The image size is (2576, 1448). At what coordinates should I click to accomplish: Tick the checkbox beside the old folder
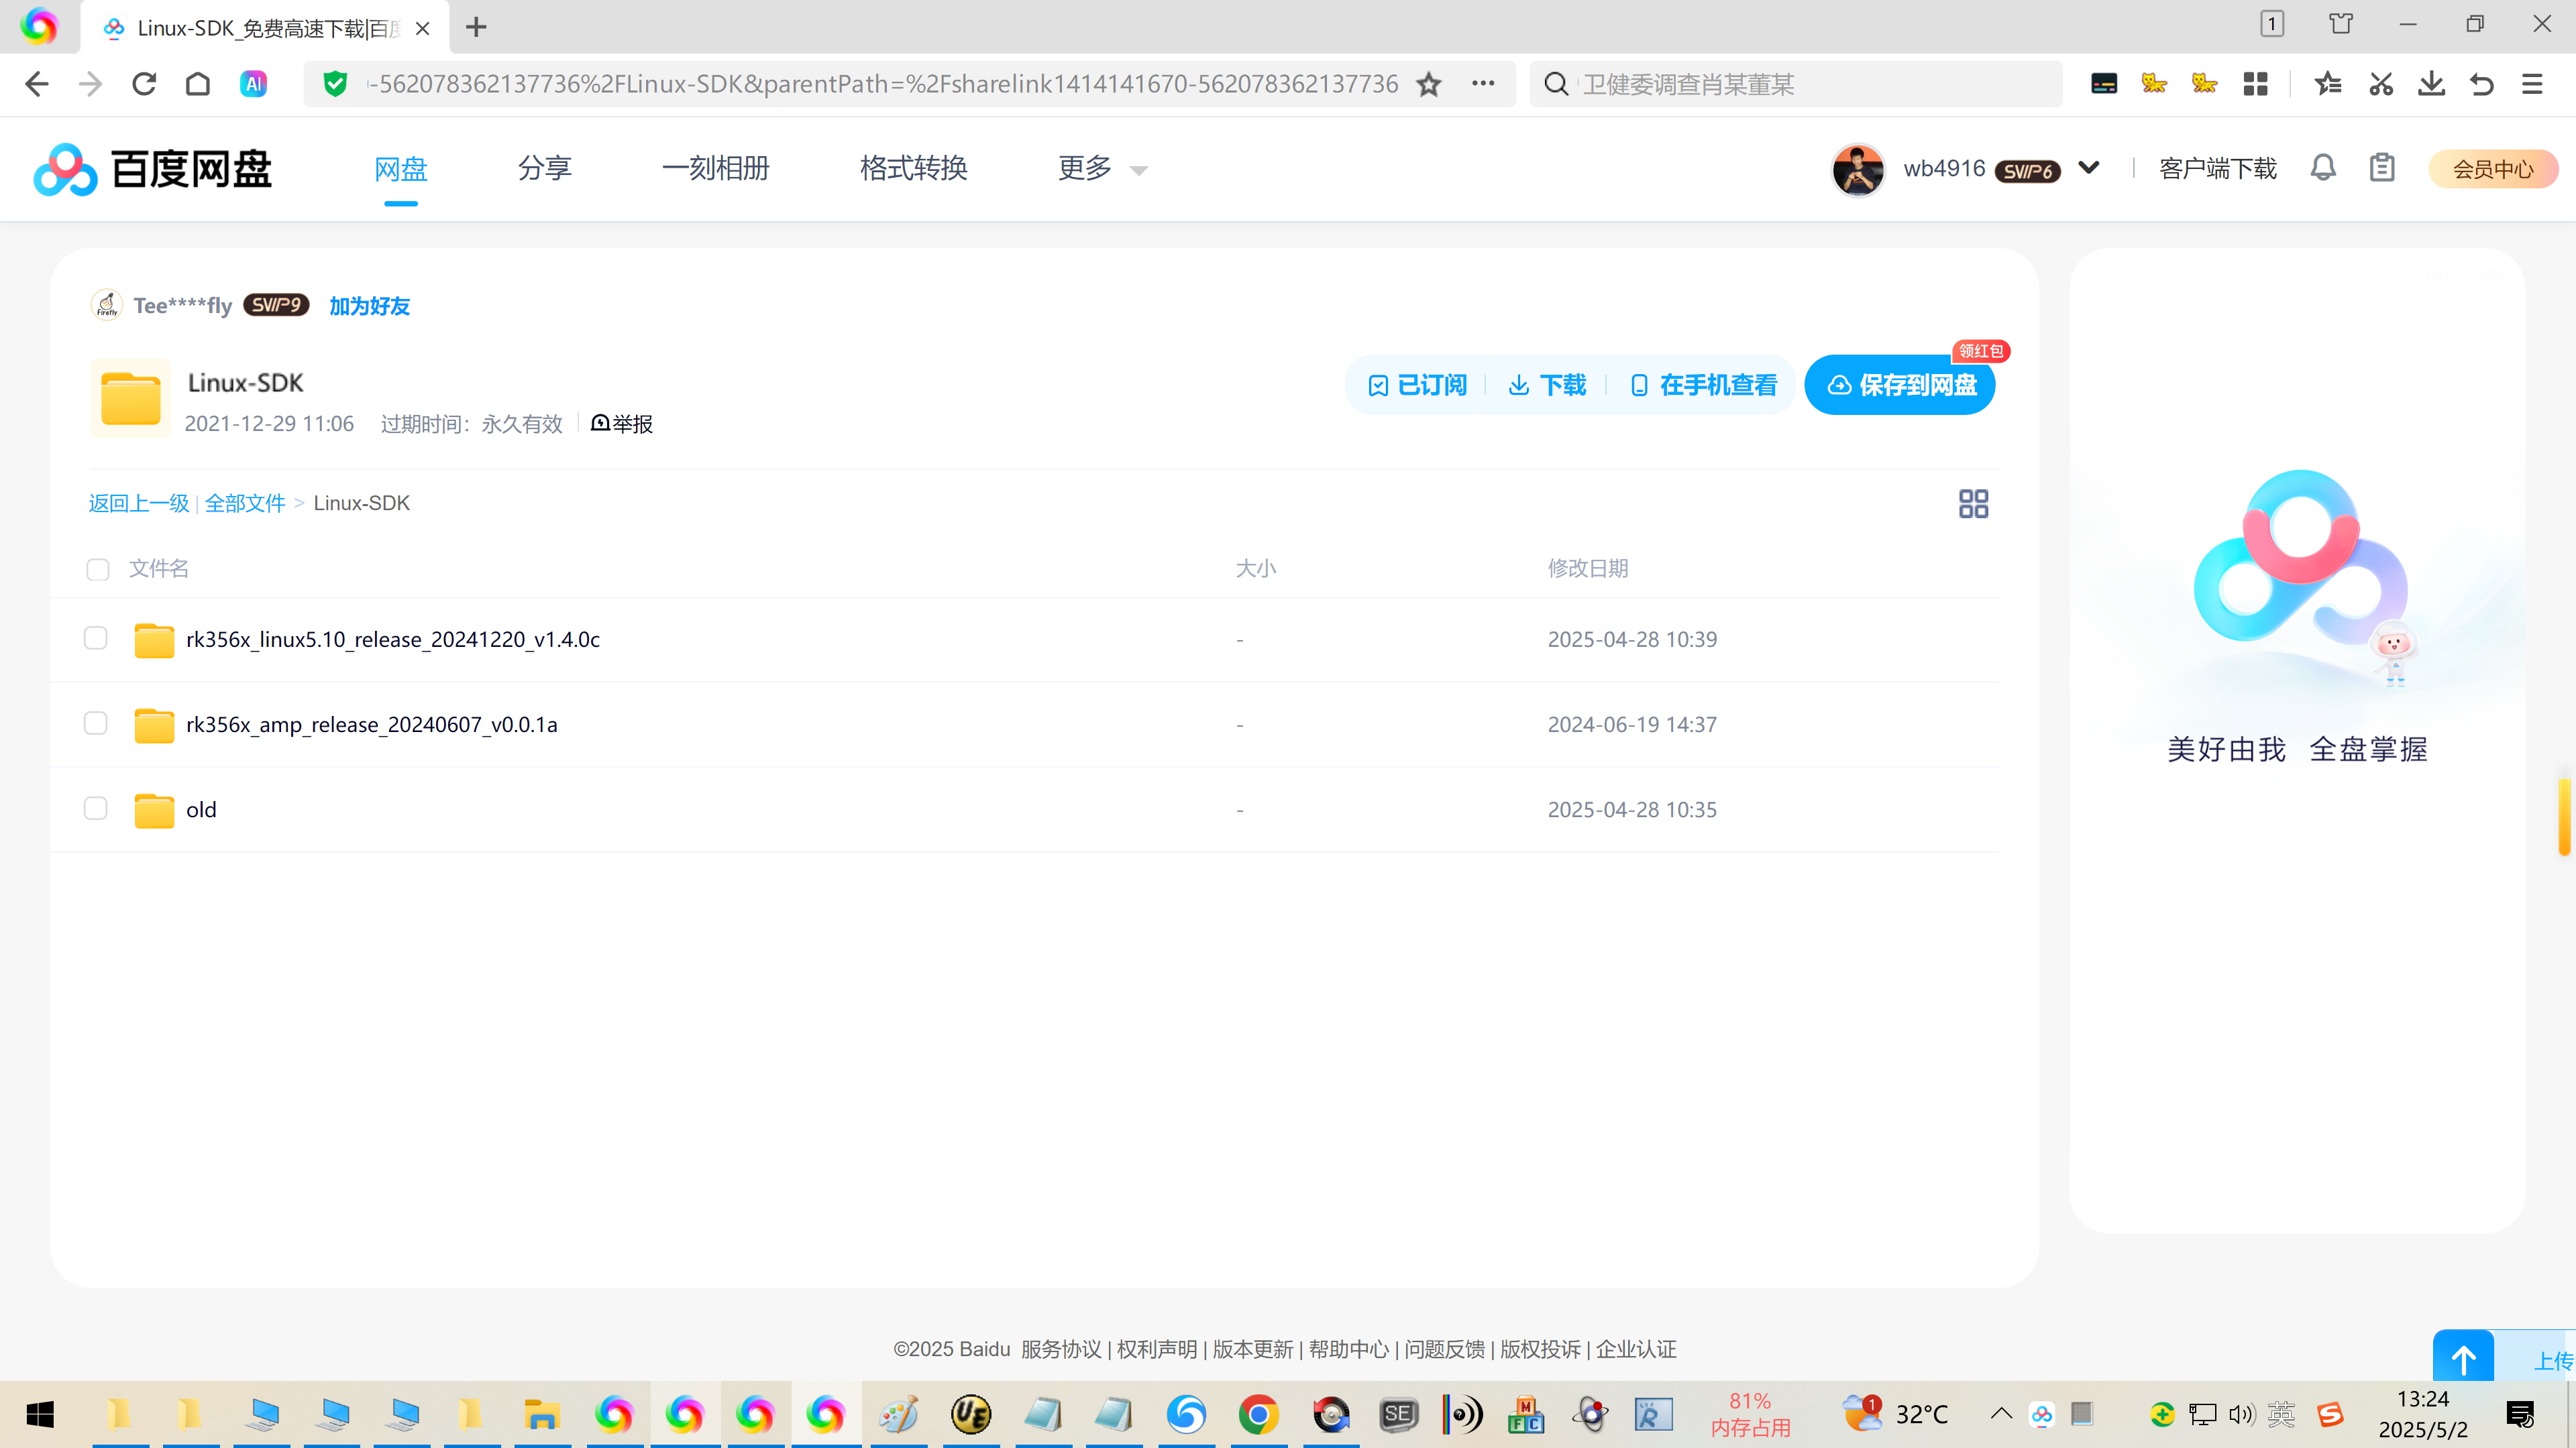coord(96,808)
